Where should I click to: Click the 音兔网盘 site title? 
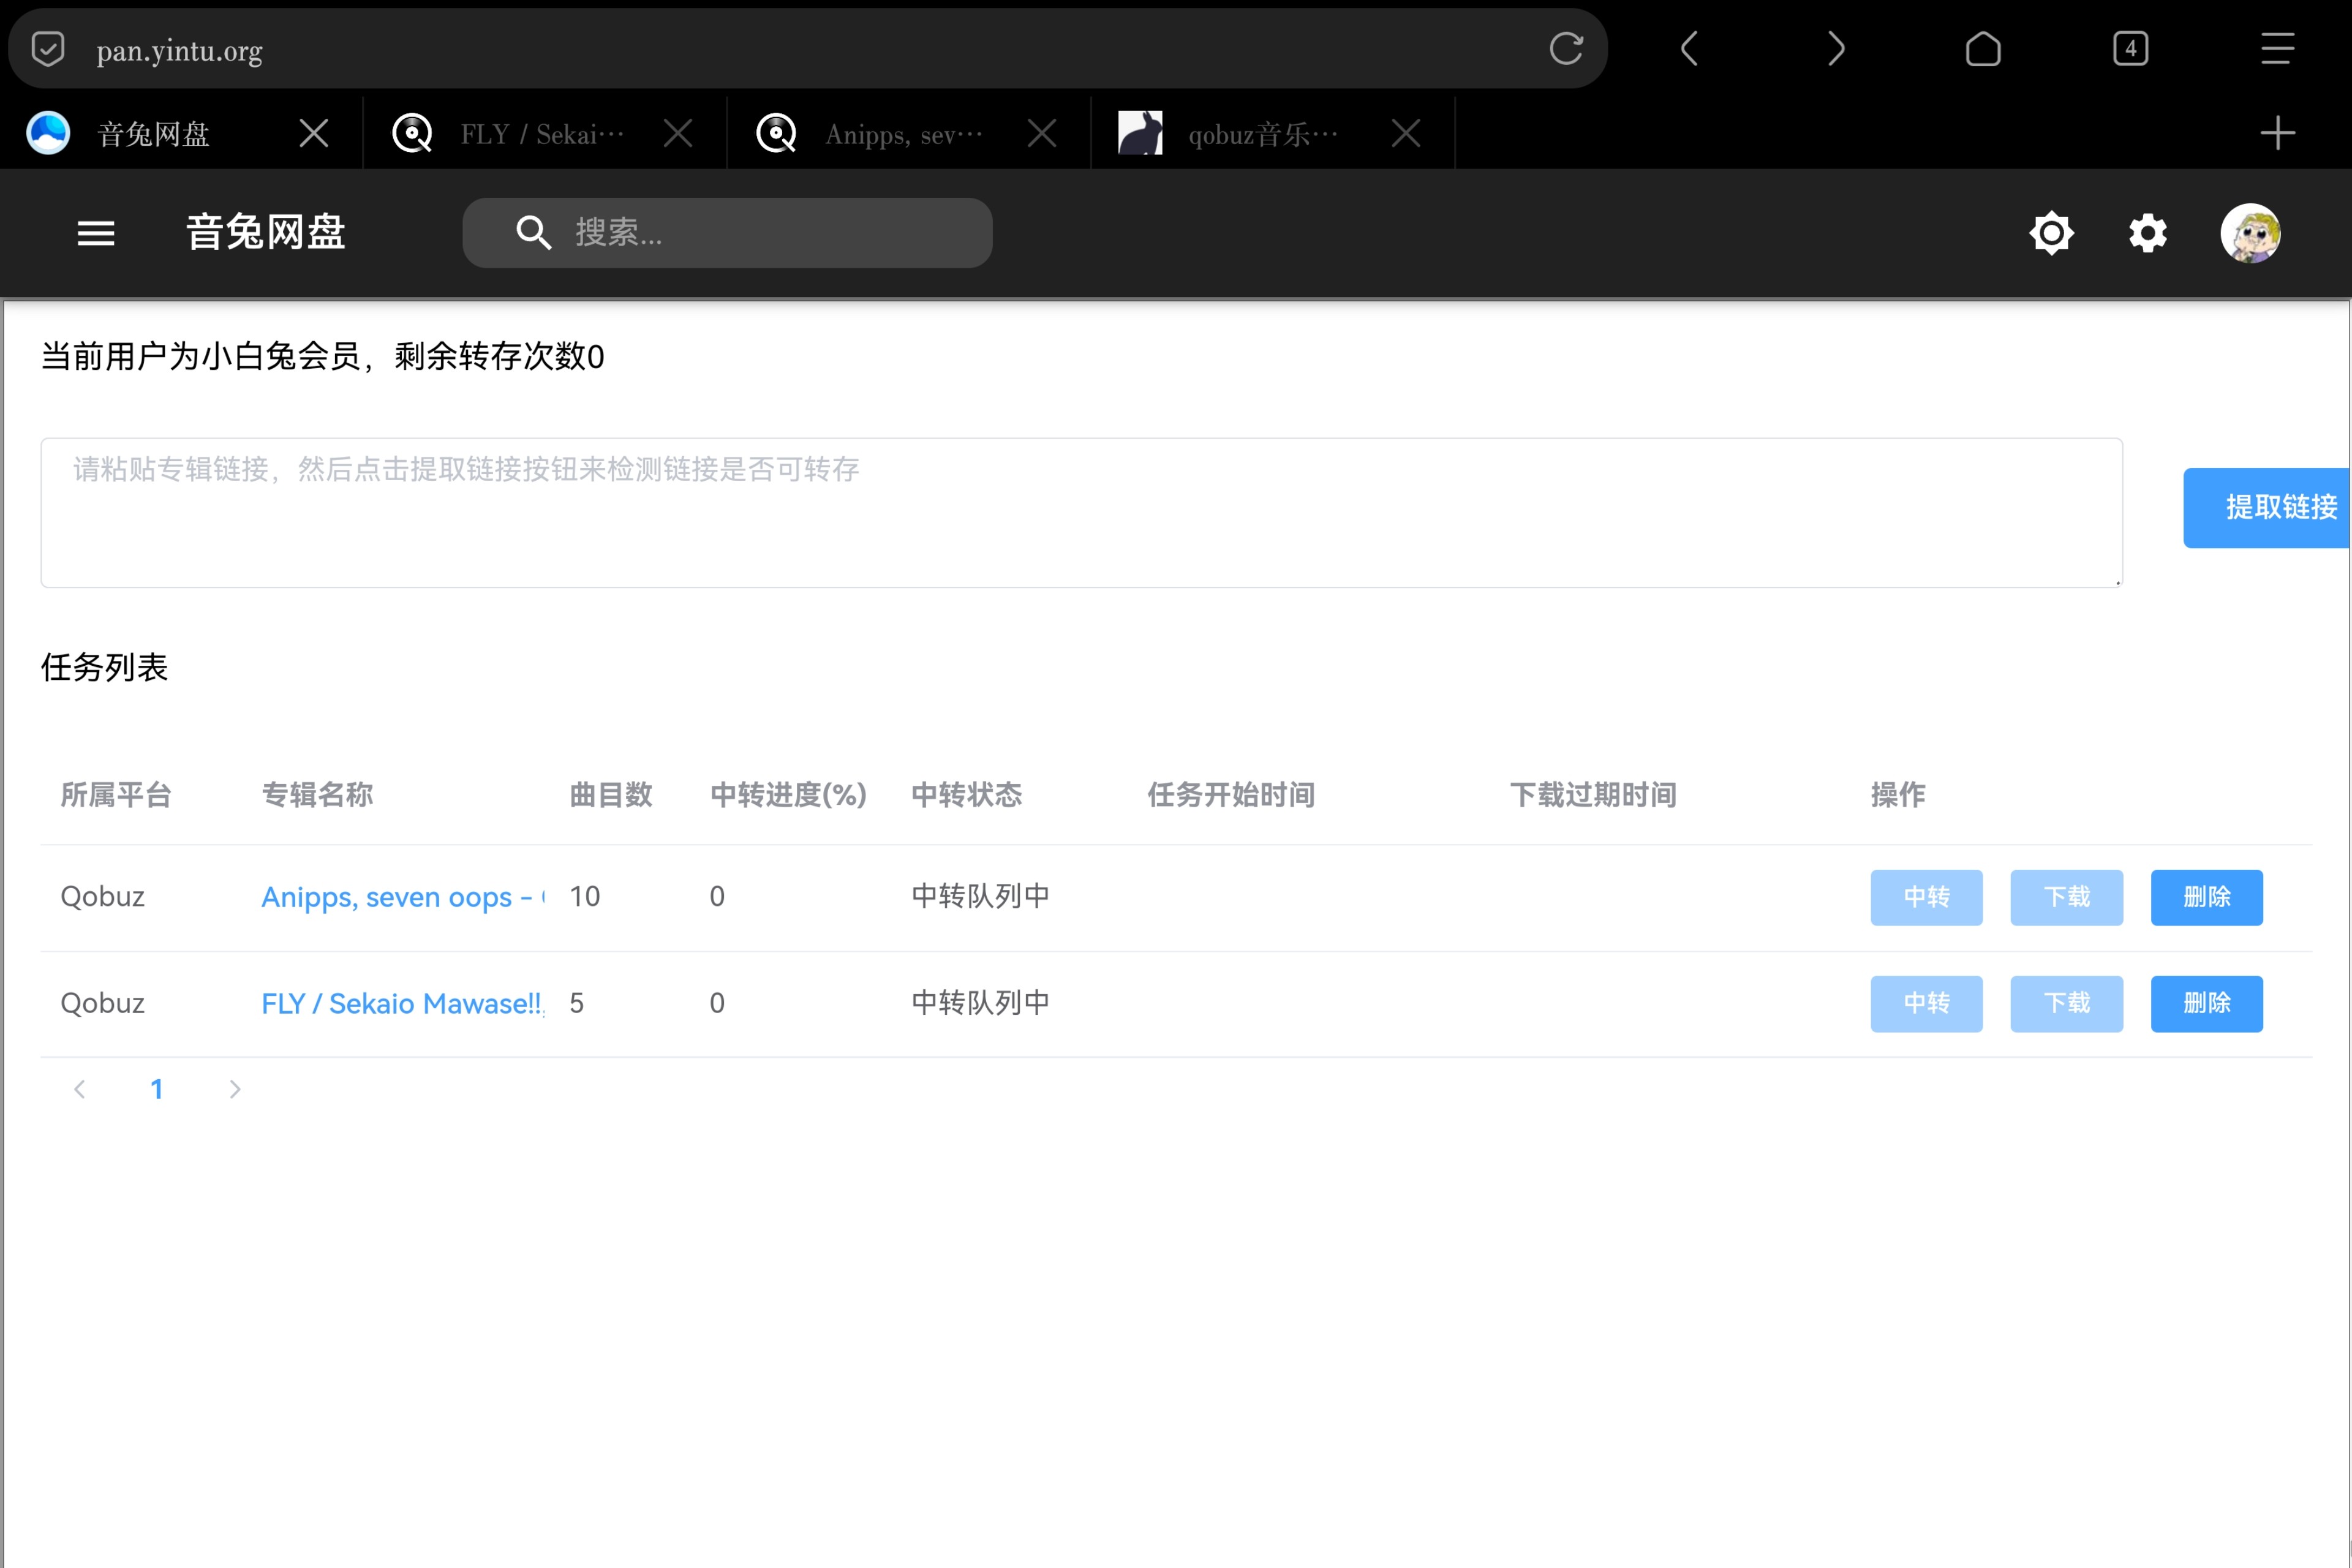coord(266,233)
